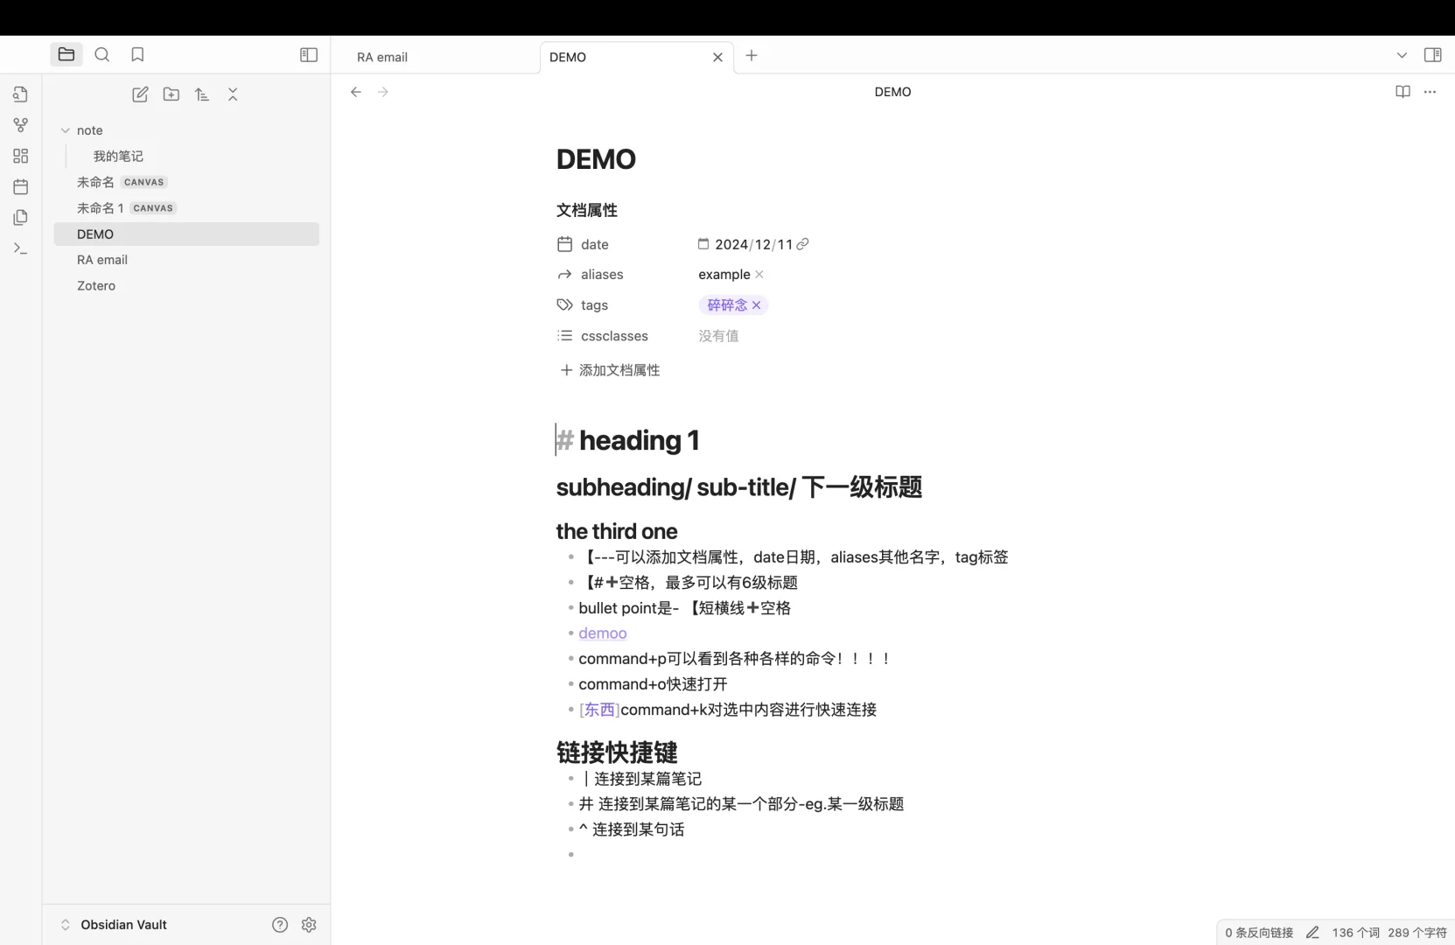Follow the demoo link in the note
The image size is (1455, 945).
(602, 633)
